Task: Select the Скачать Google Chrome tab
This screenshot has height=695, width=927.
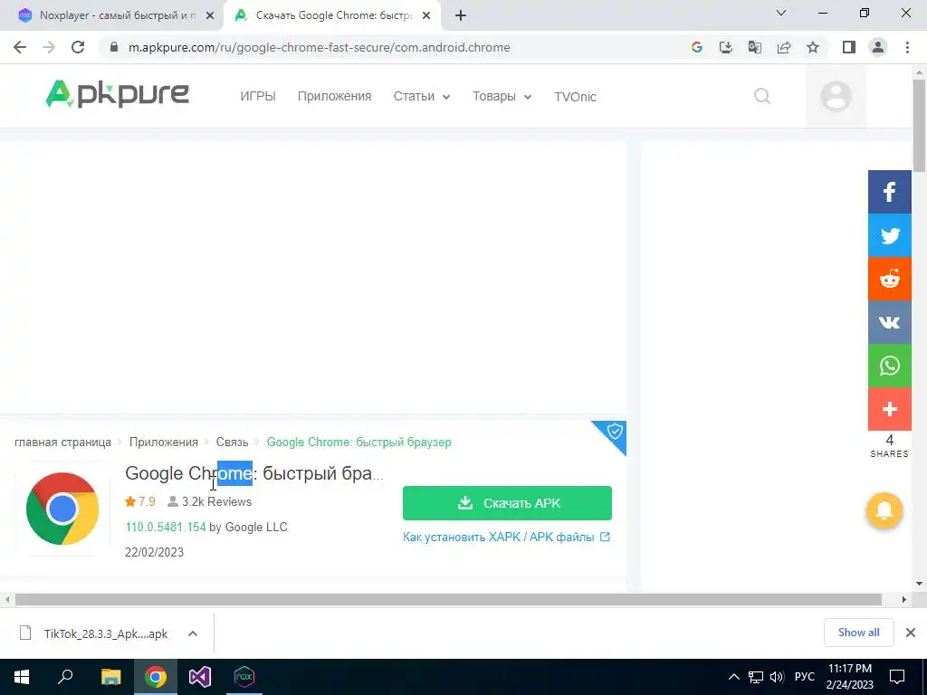Action: [x=331, y=15]
